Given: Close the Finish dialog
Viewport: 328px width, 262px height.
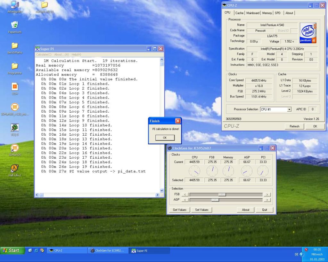Looking at the screenshot, I should point(178,121).
